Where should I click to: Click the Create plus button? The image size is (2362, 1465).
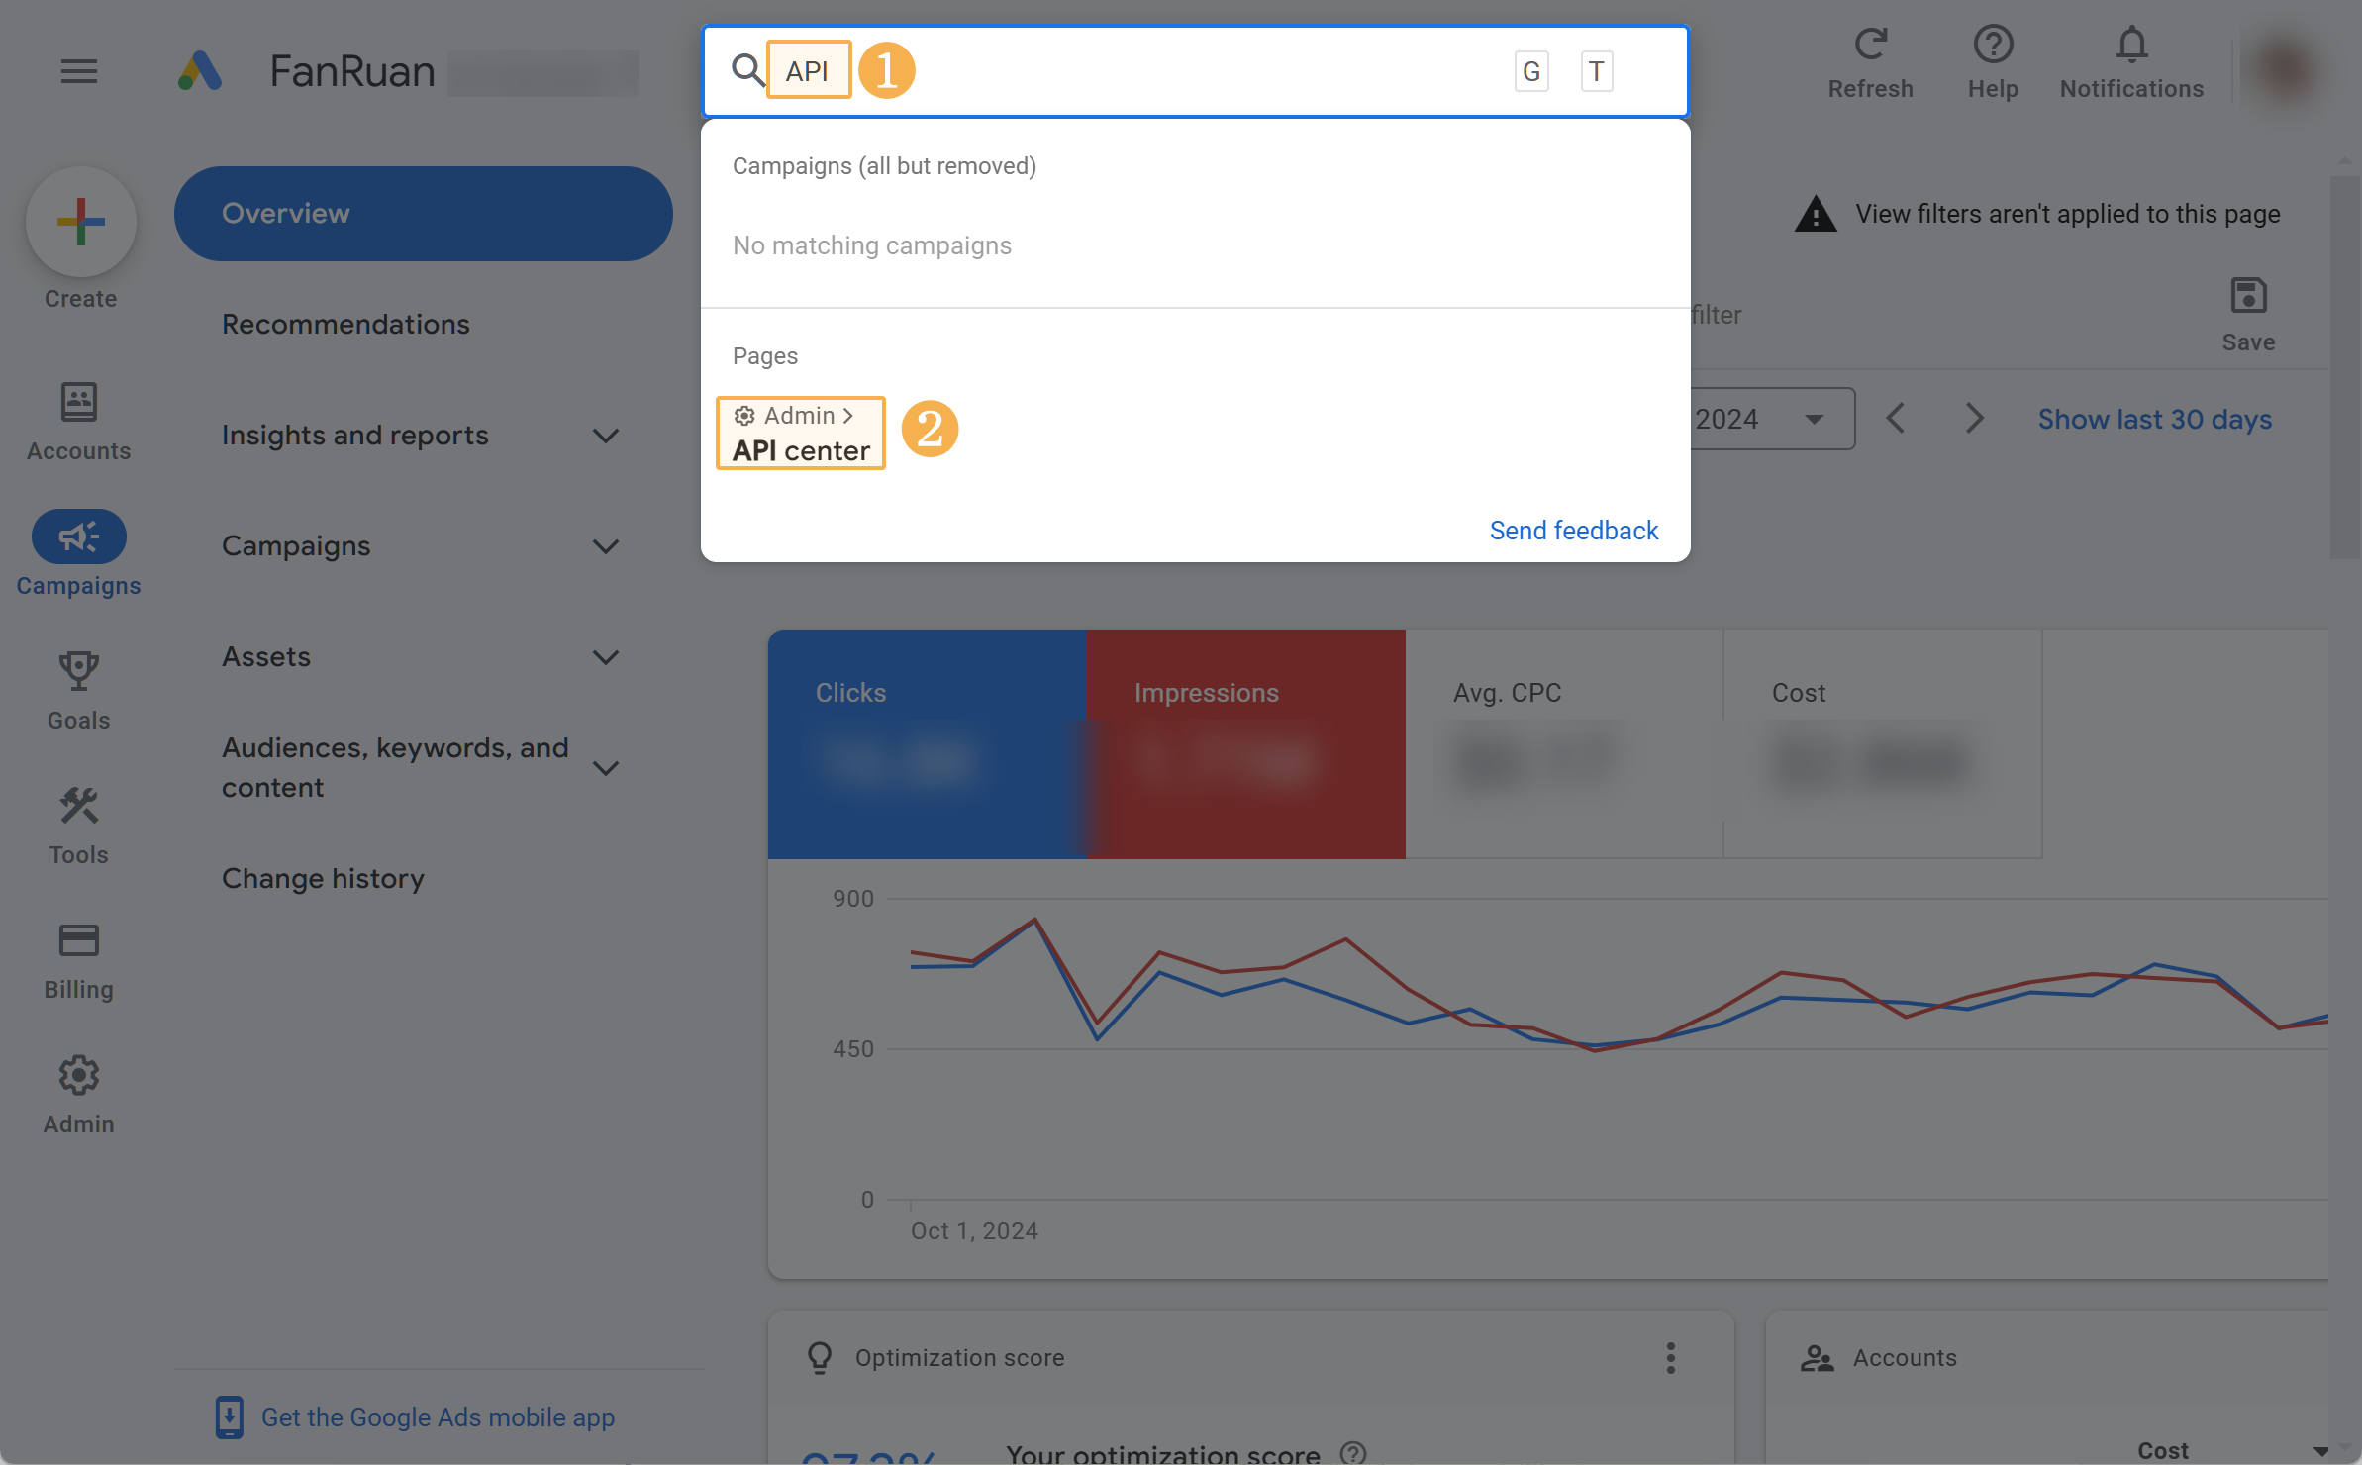tap(81, 222)
